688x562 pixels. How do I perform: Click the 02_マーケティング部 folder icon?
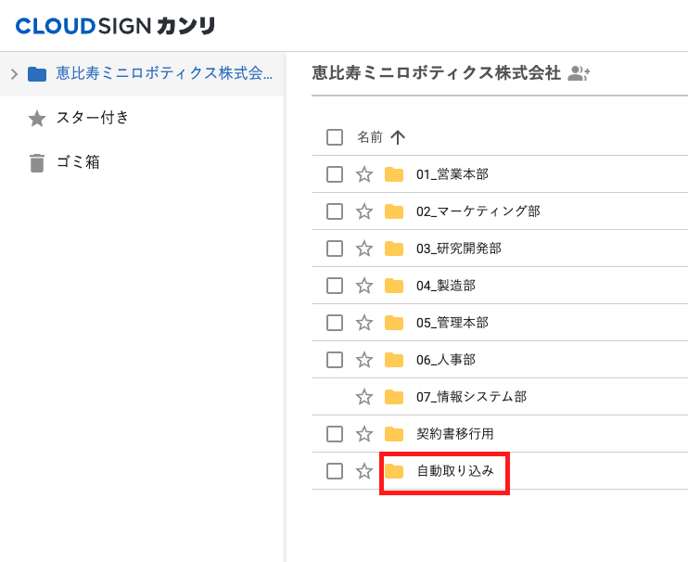(x=394, y=211)
